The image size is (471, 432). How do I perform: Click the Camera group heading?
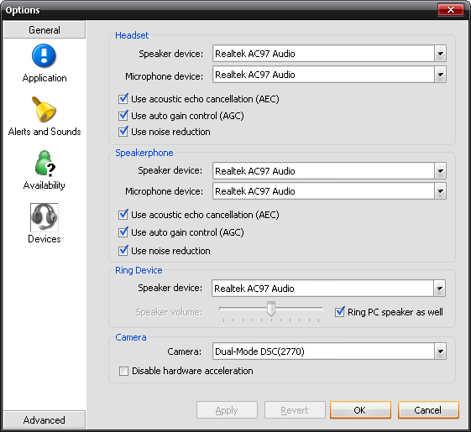tap(131, 337)
